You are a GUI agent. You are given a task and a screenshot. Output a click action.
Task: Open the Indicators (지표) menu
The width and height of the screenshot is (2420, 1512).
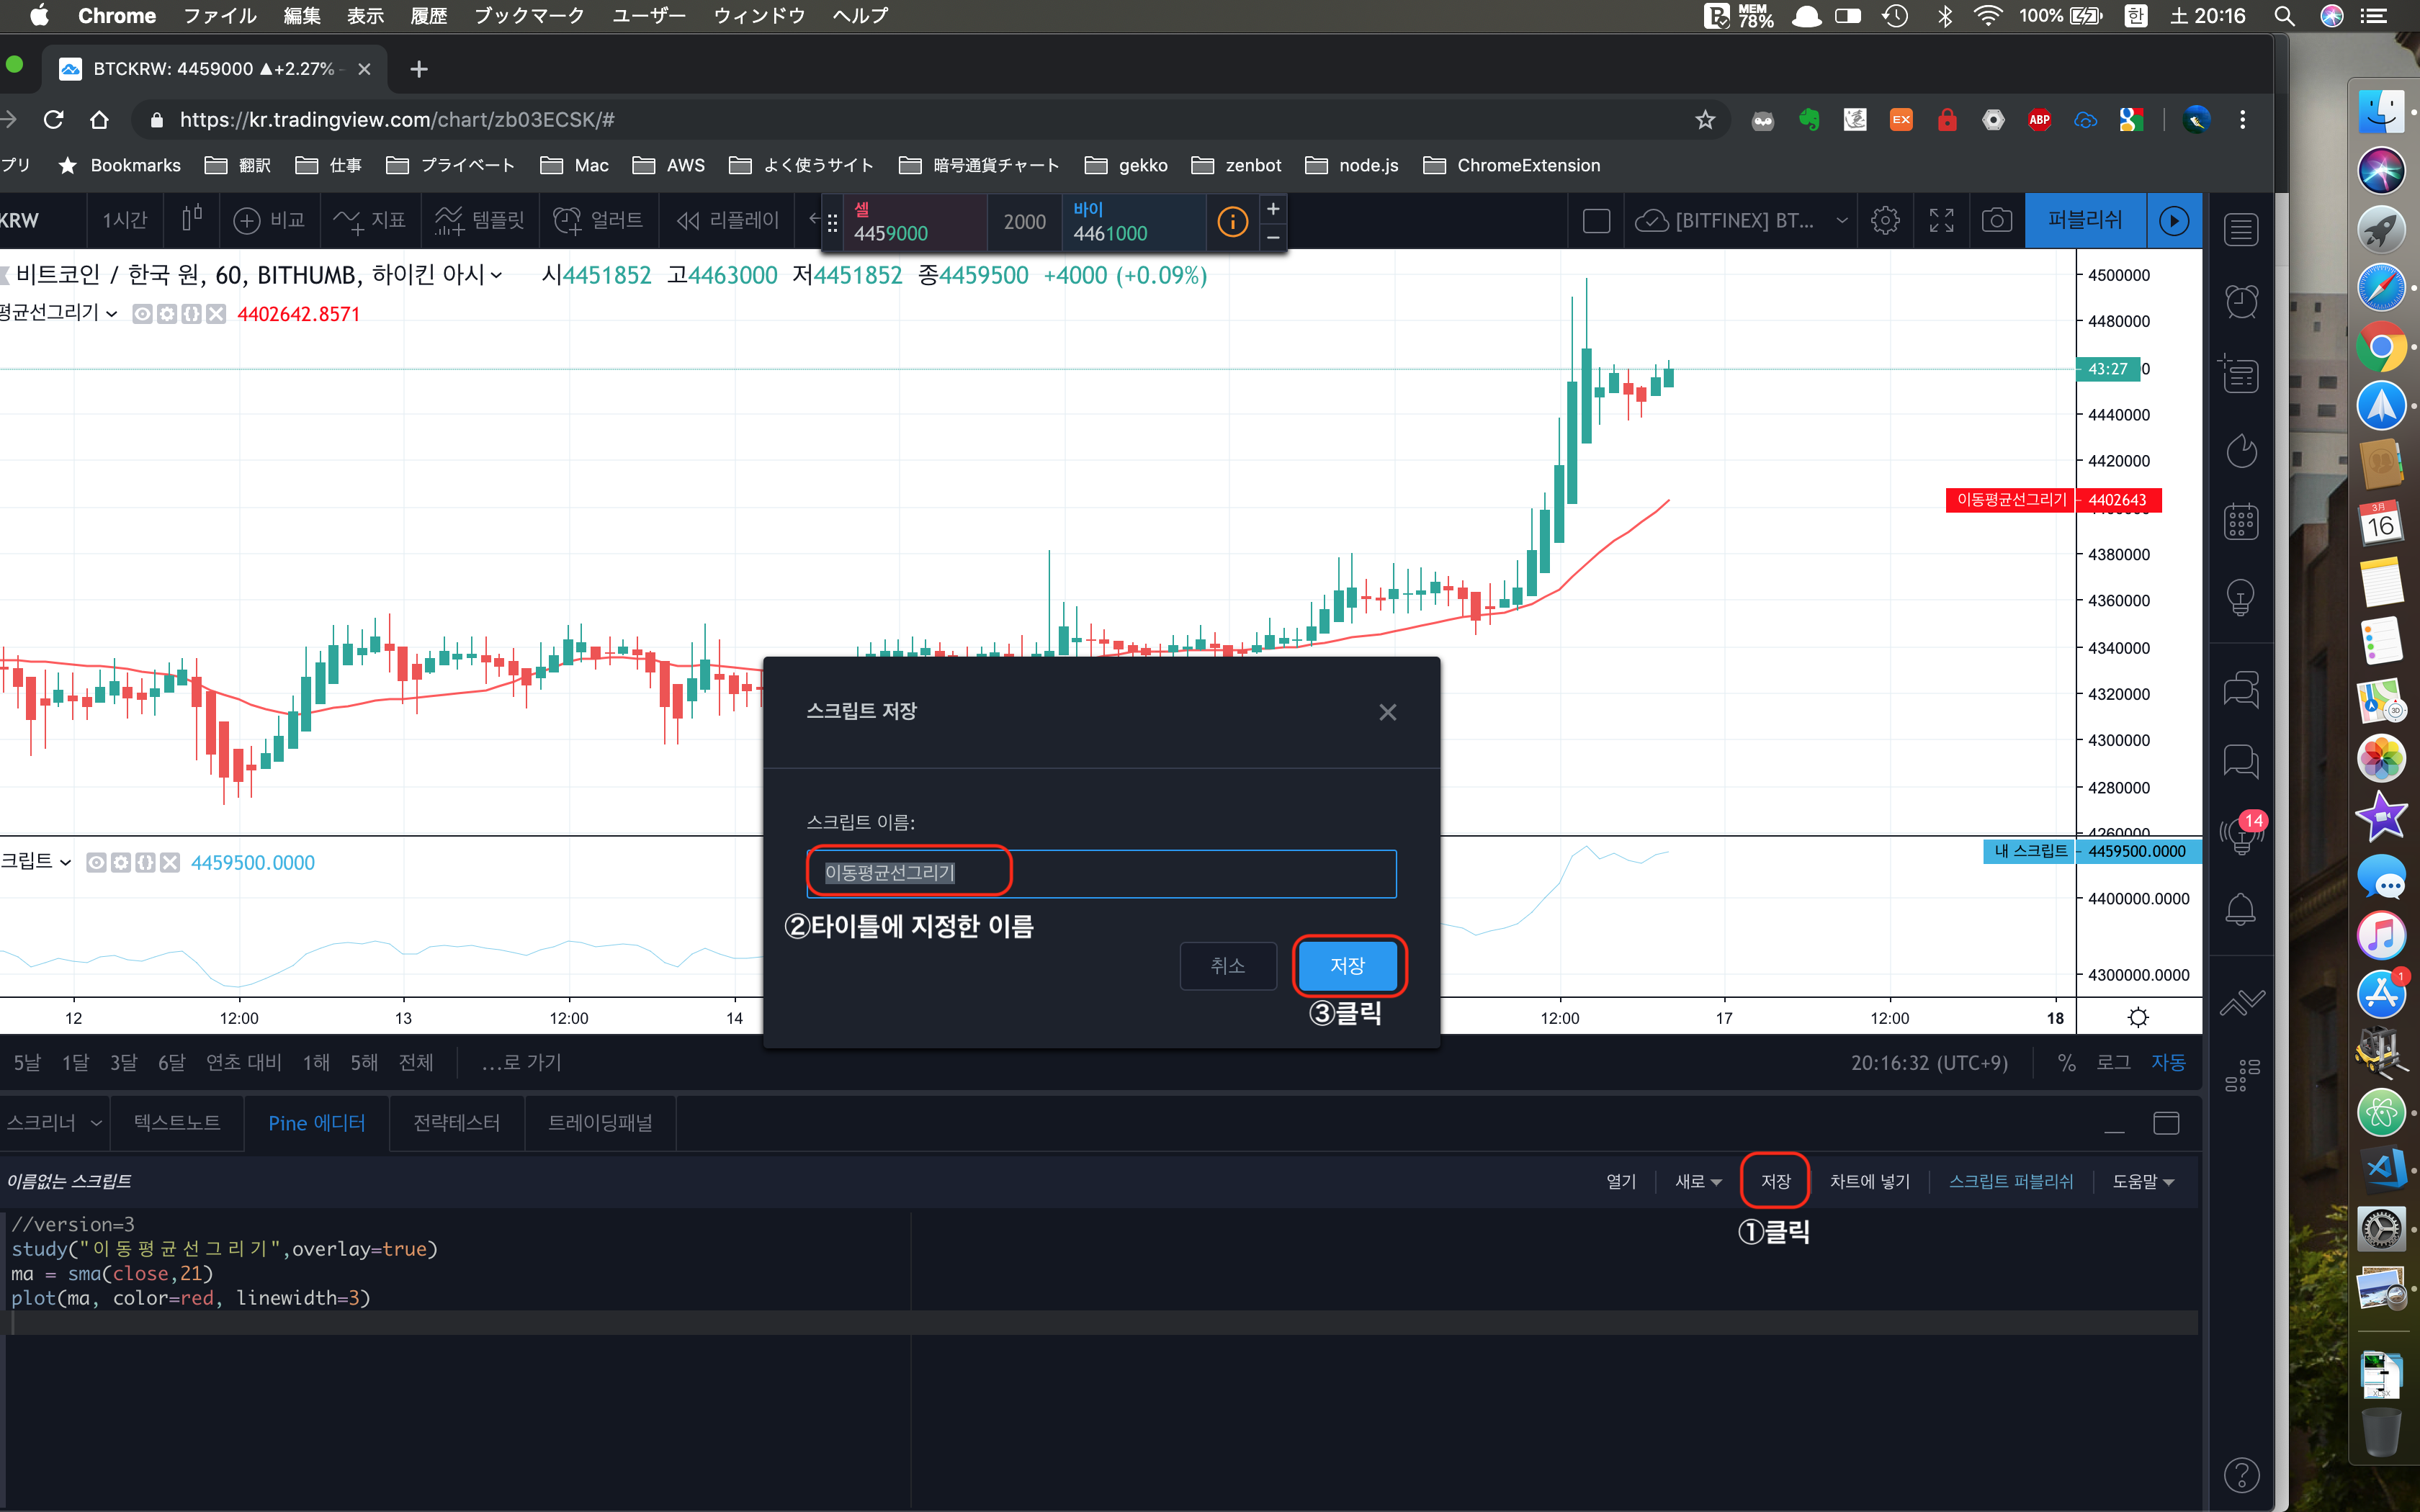pyautogui.click(x=369, y=220)
